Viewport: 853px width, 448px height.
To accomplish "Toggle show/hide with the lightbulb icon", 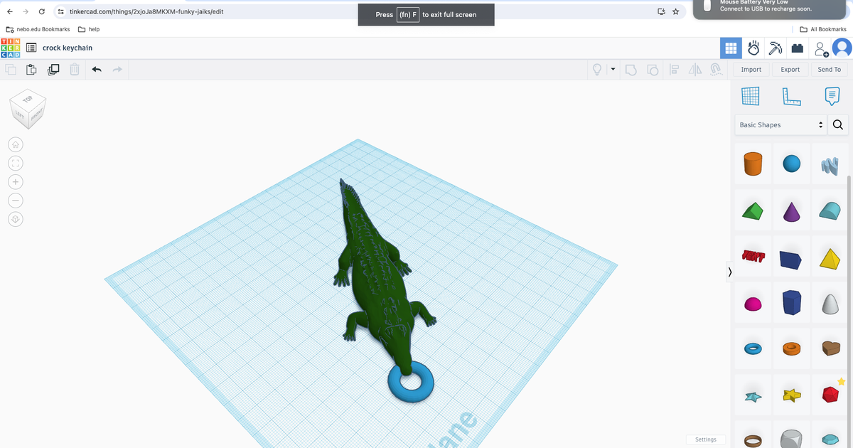I will [x=597, y=69].
